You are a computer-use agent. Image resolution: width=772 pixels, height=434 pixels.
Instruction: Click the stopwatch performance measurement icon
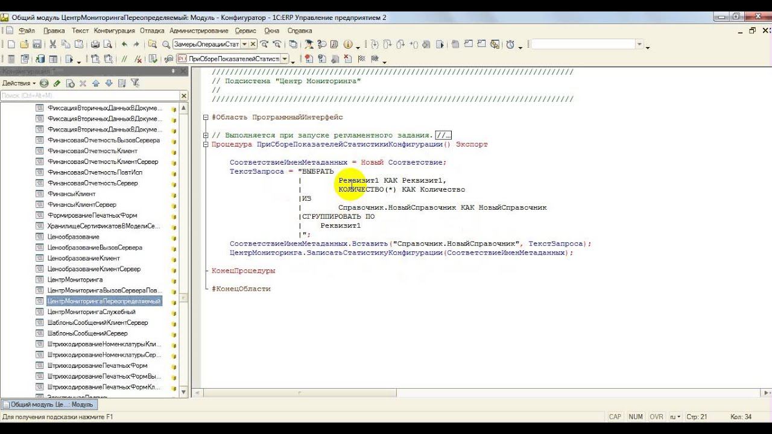tap(510, 45)
